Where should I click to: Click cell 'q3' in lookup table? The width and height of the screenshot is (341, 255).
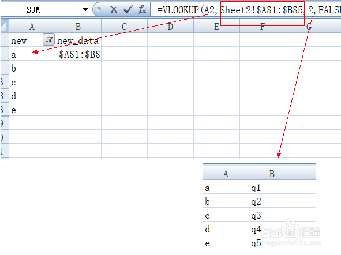pyautogui.click(x=272, y=215)
